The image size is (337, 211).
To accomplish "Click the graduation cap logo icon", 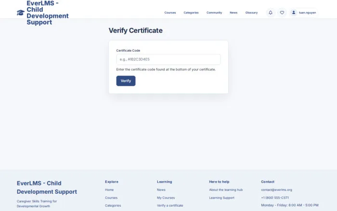I will (x=21, y=13).
